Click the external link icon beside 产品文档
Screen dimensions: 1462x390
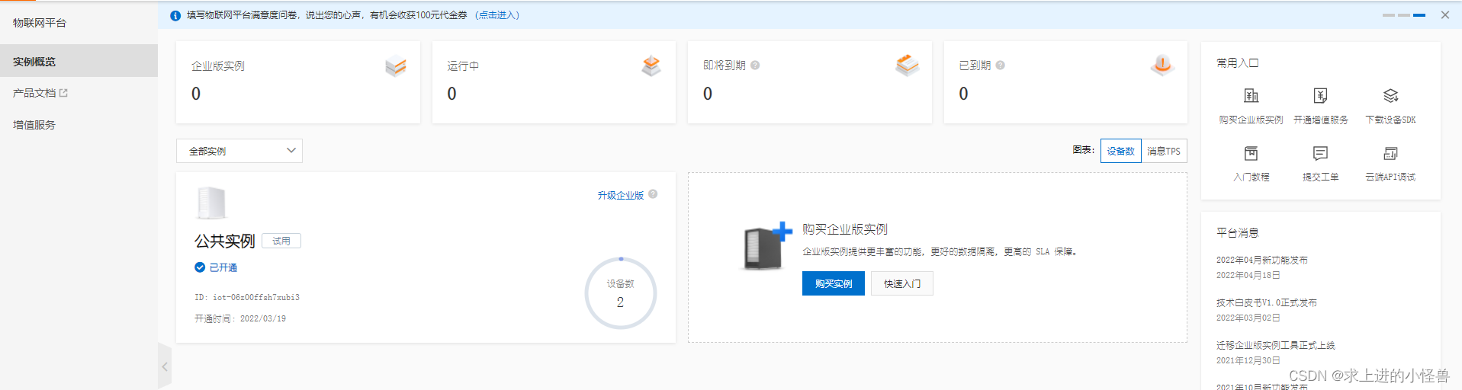(63, 93)
